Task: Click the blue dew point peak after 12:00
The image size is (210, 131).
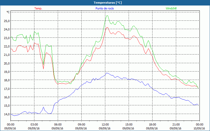Action: coord(107,73)
